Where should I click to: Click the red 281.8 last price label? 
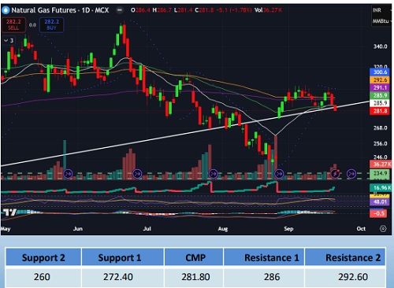pyautogui.click(x=380, y=111)
